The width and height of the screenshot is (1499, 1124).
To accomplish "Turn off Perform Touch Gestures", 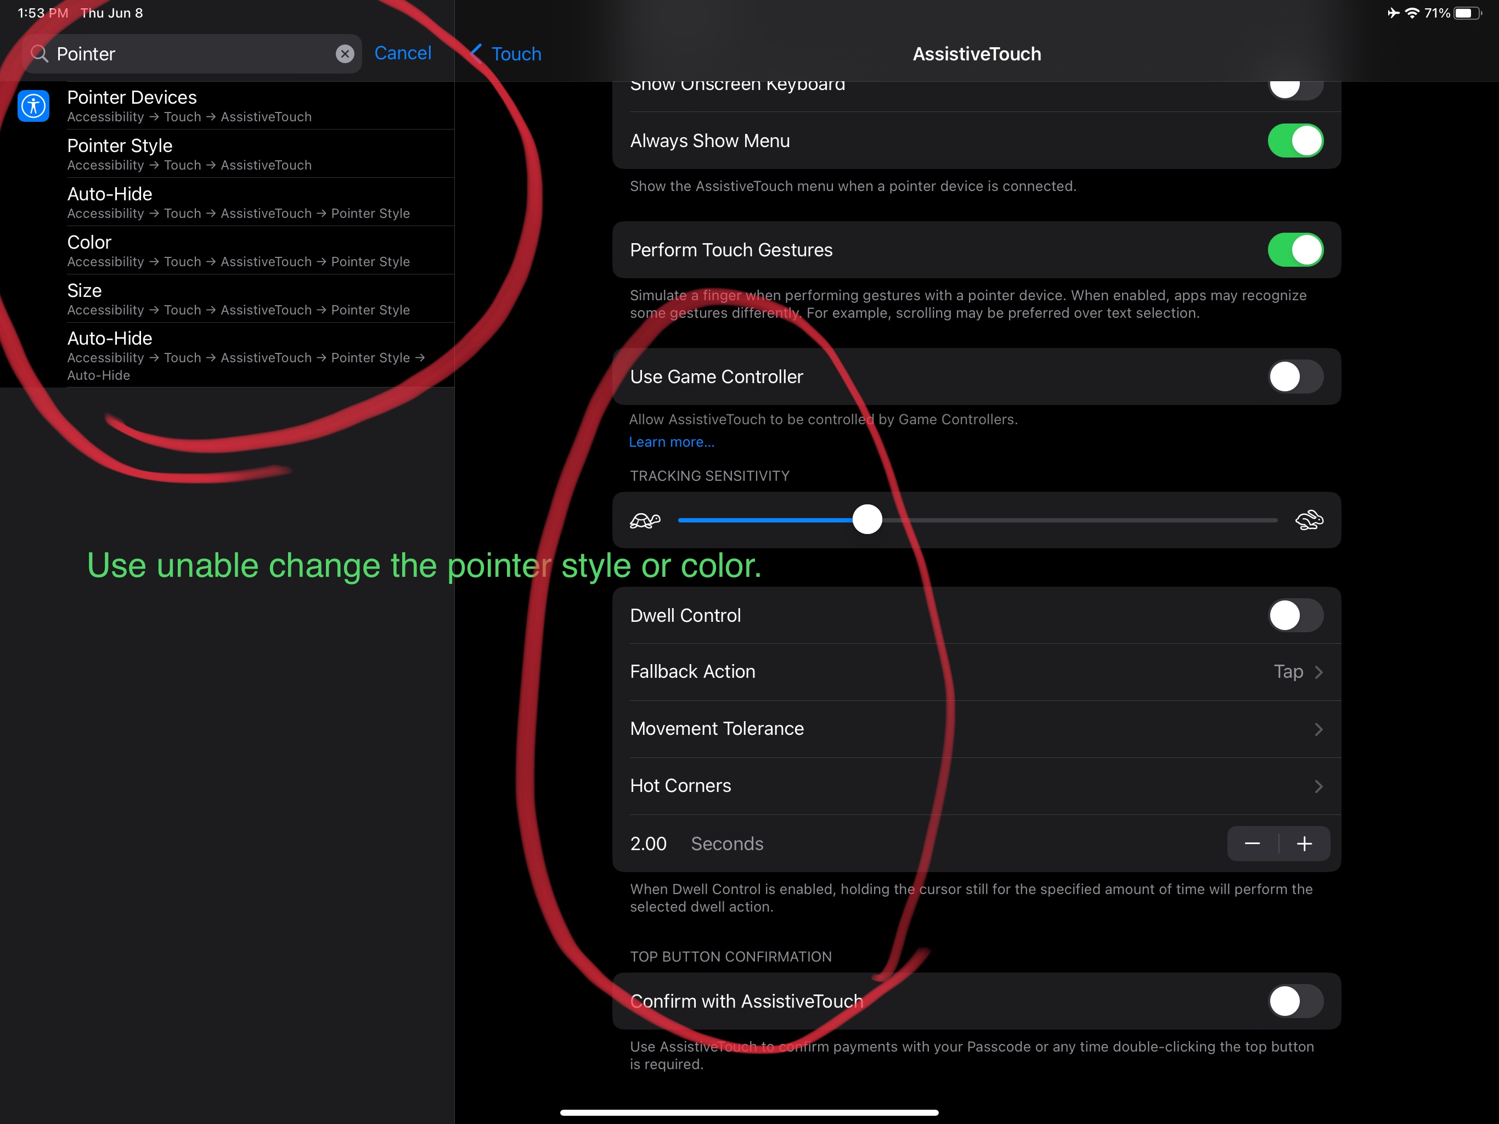I will click(x=1295, y=250).
